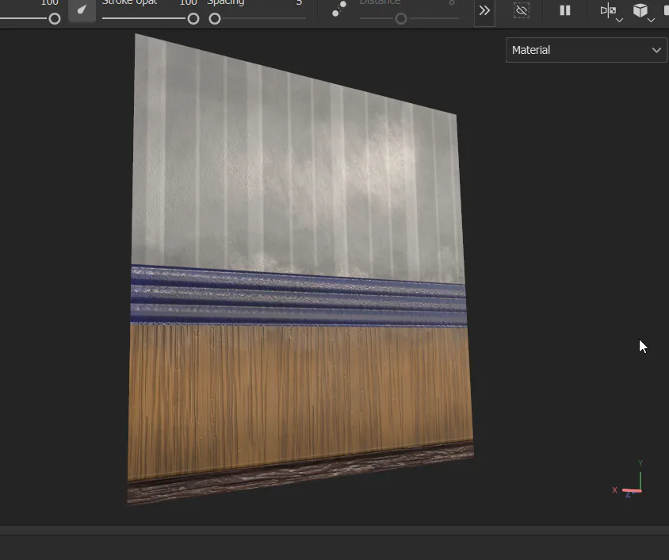Click the Spacing value field
Screen dimensions: 669x560
[x=299, y=2]
